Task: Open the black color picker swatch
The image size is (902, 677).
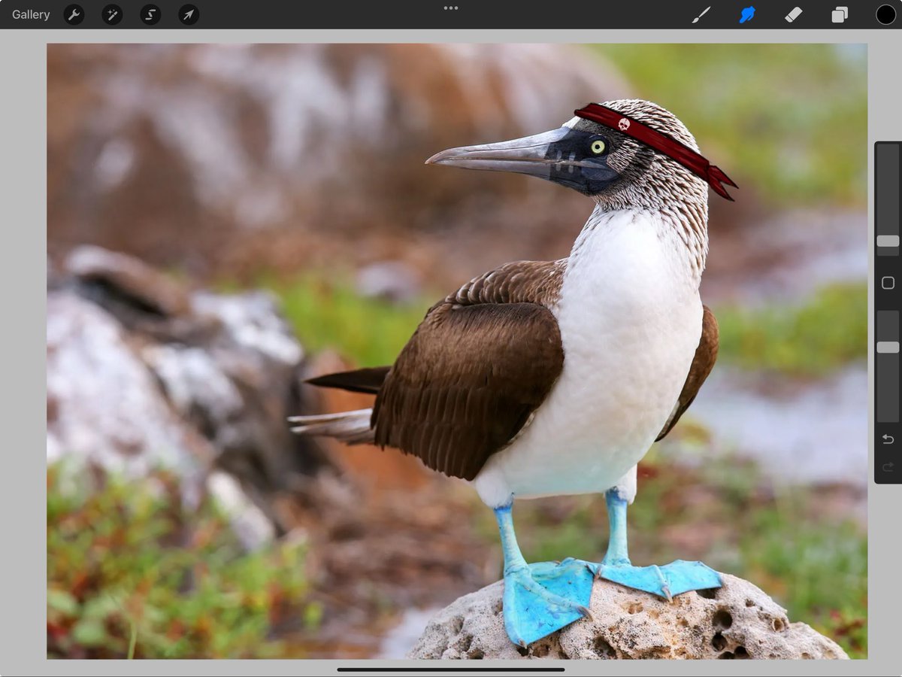Action: [x=885, y=14]
